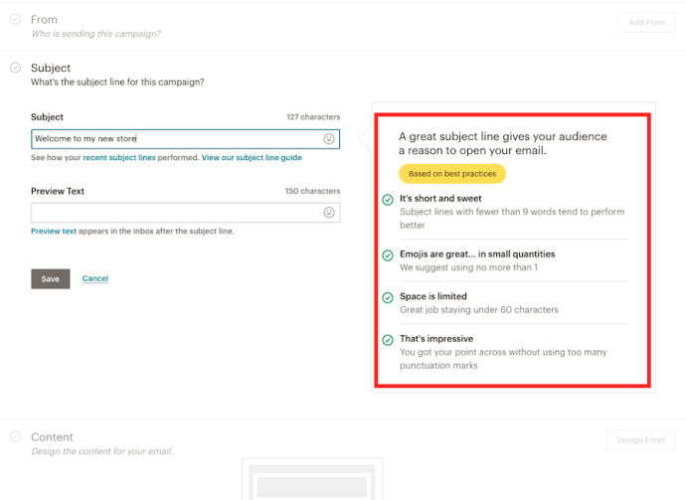Click the Add From button

pyautogui.click(x=646, y=22)
